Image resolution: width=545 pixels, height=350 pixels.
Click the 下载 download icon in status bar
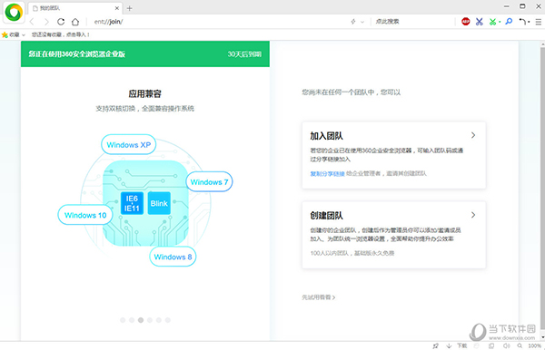point(458,345)
